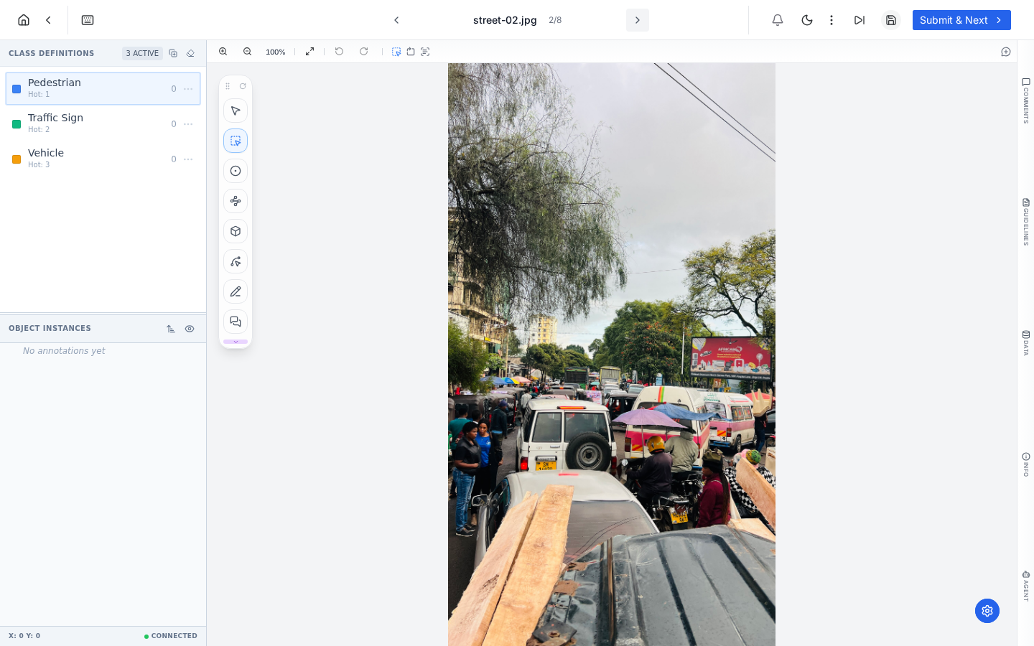Select bounding box mode in top toolbar
Image resolution: width=1034 pixels, height=646 pixels.
396,52
